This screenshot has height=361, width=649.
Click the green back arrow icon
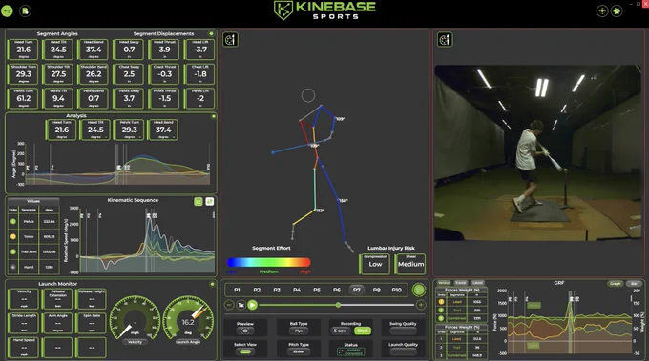tap(7, 10)
